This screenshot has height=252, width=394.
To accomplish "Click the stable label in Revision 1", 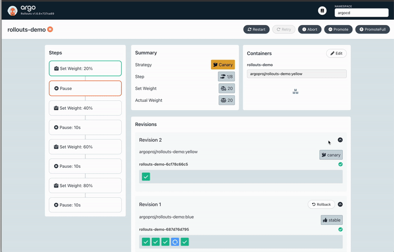I will pyautogui.click(x=331, y=220).
